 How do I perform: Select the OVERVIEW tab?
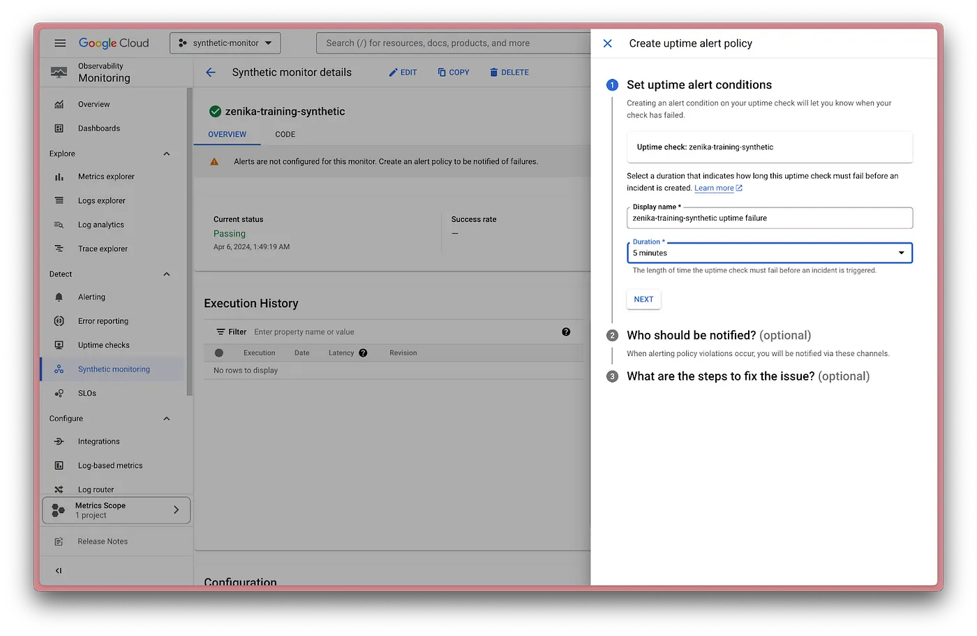point(227,134)
